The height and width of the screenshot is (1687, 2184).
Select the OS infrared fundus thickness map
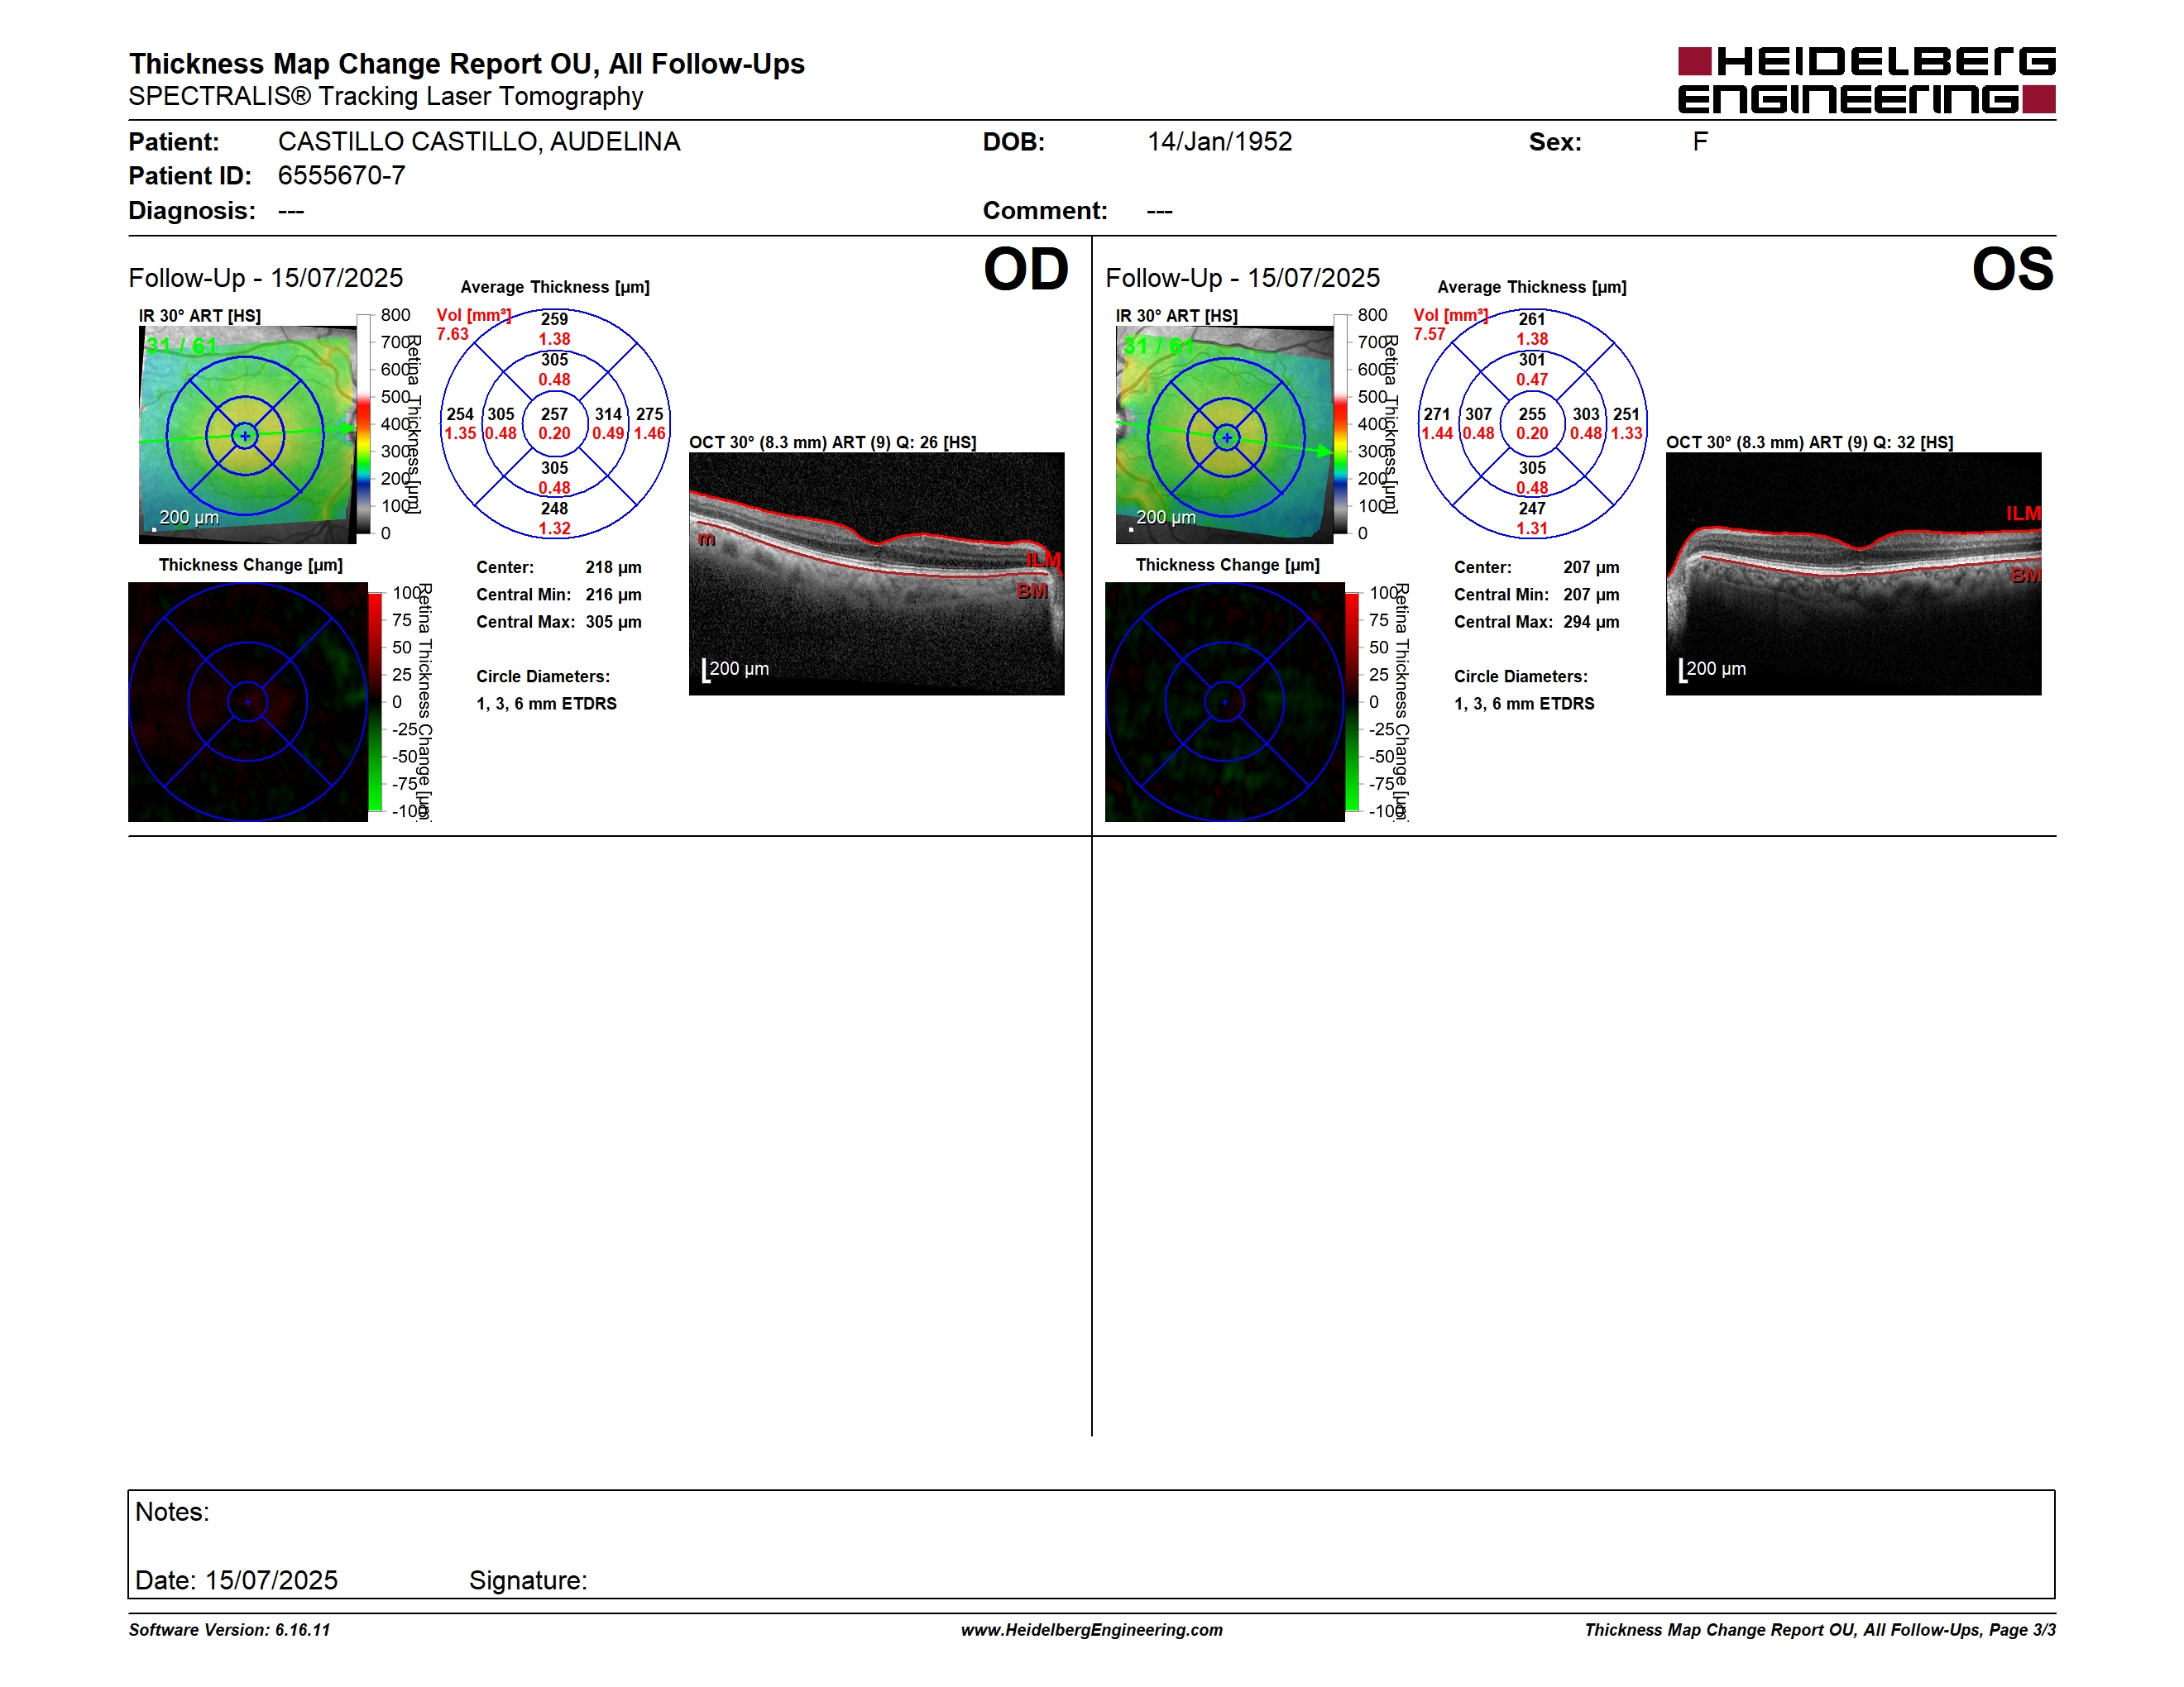1224,435
